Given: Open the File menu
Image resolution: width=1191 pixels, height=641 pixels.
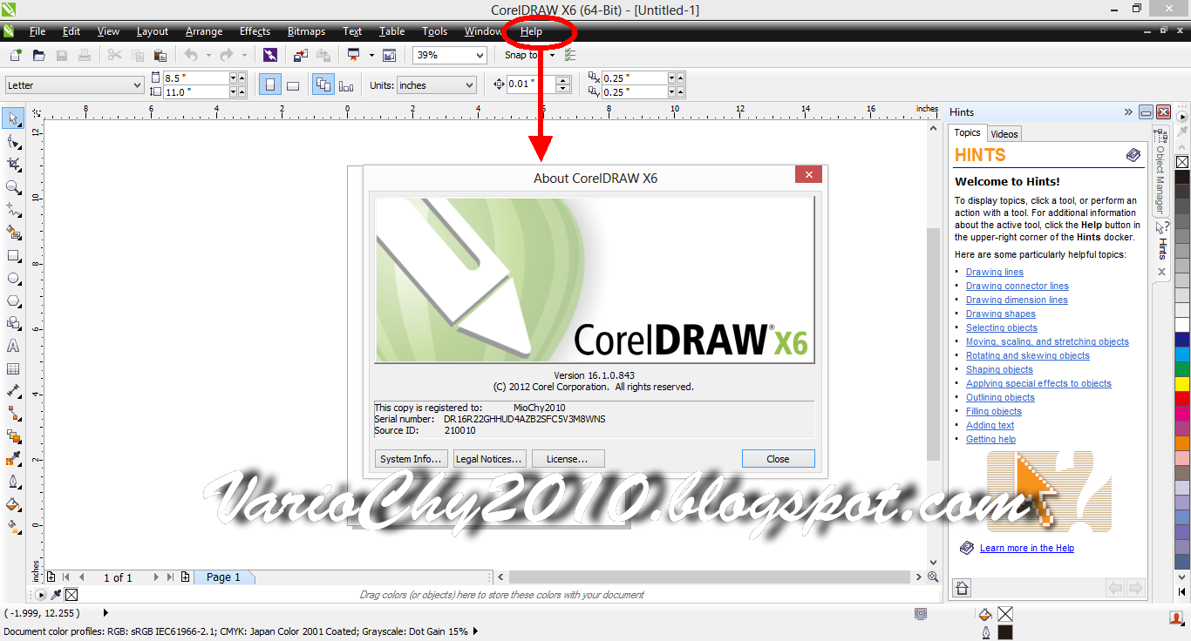Looking at the screenshot, I should [x=37, y=31].
